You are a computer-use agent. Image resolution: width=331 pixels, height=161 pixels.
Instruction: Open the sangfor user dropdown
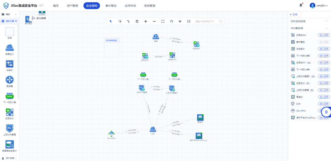(319, 6)
